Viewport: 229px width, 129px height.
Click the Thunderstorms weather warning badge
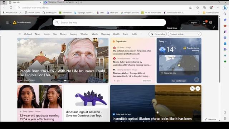coord(22,22)
